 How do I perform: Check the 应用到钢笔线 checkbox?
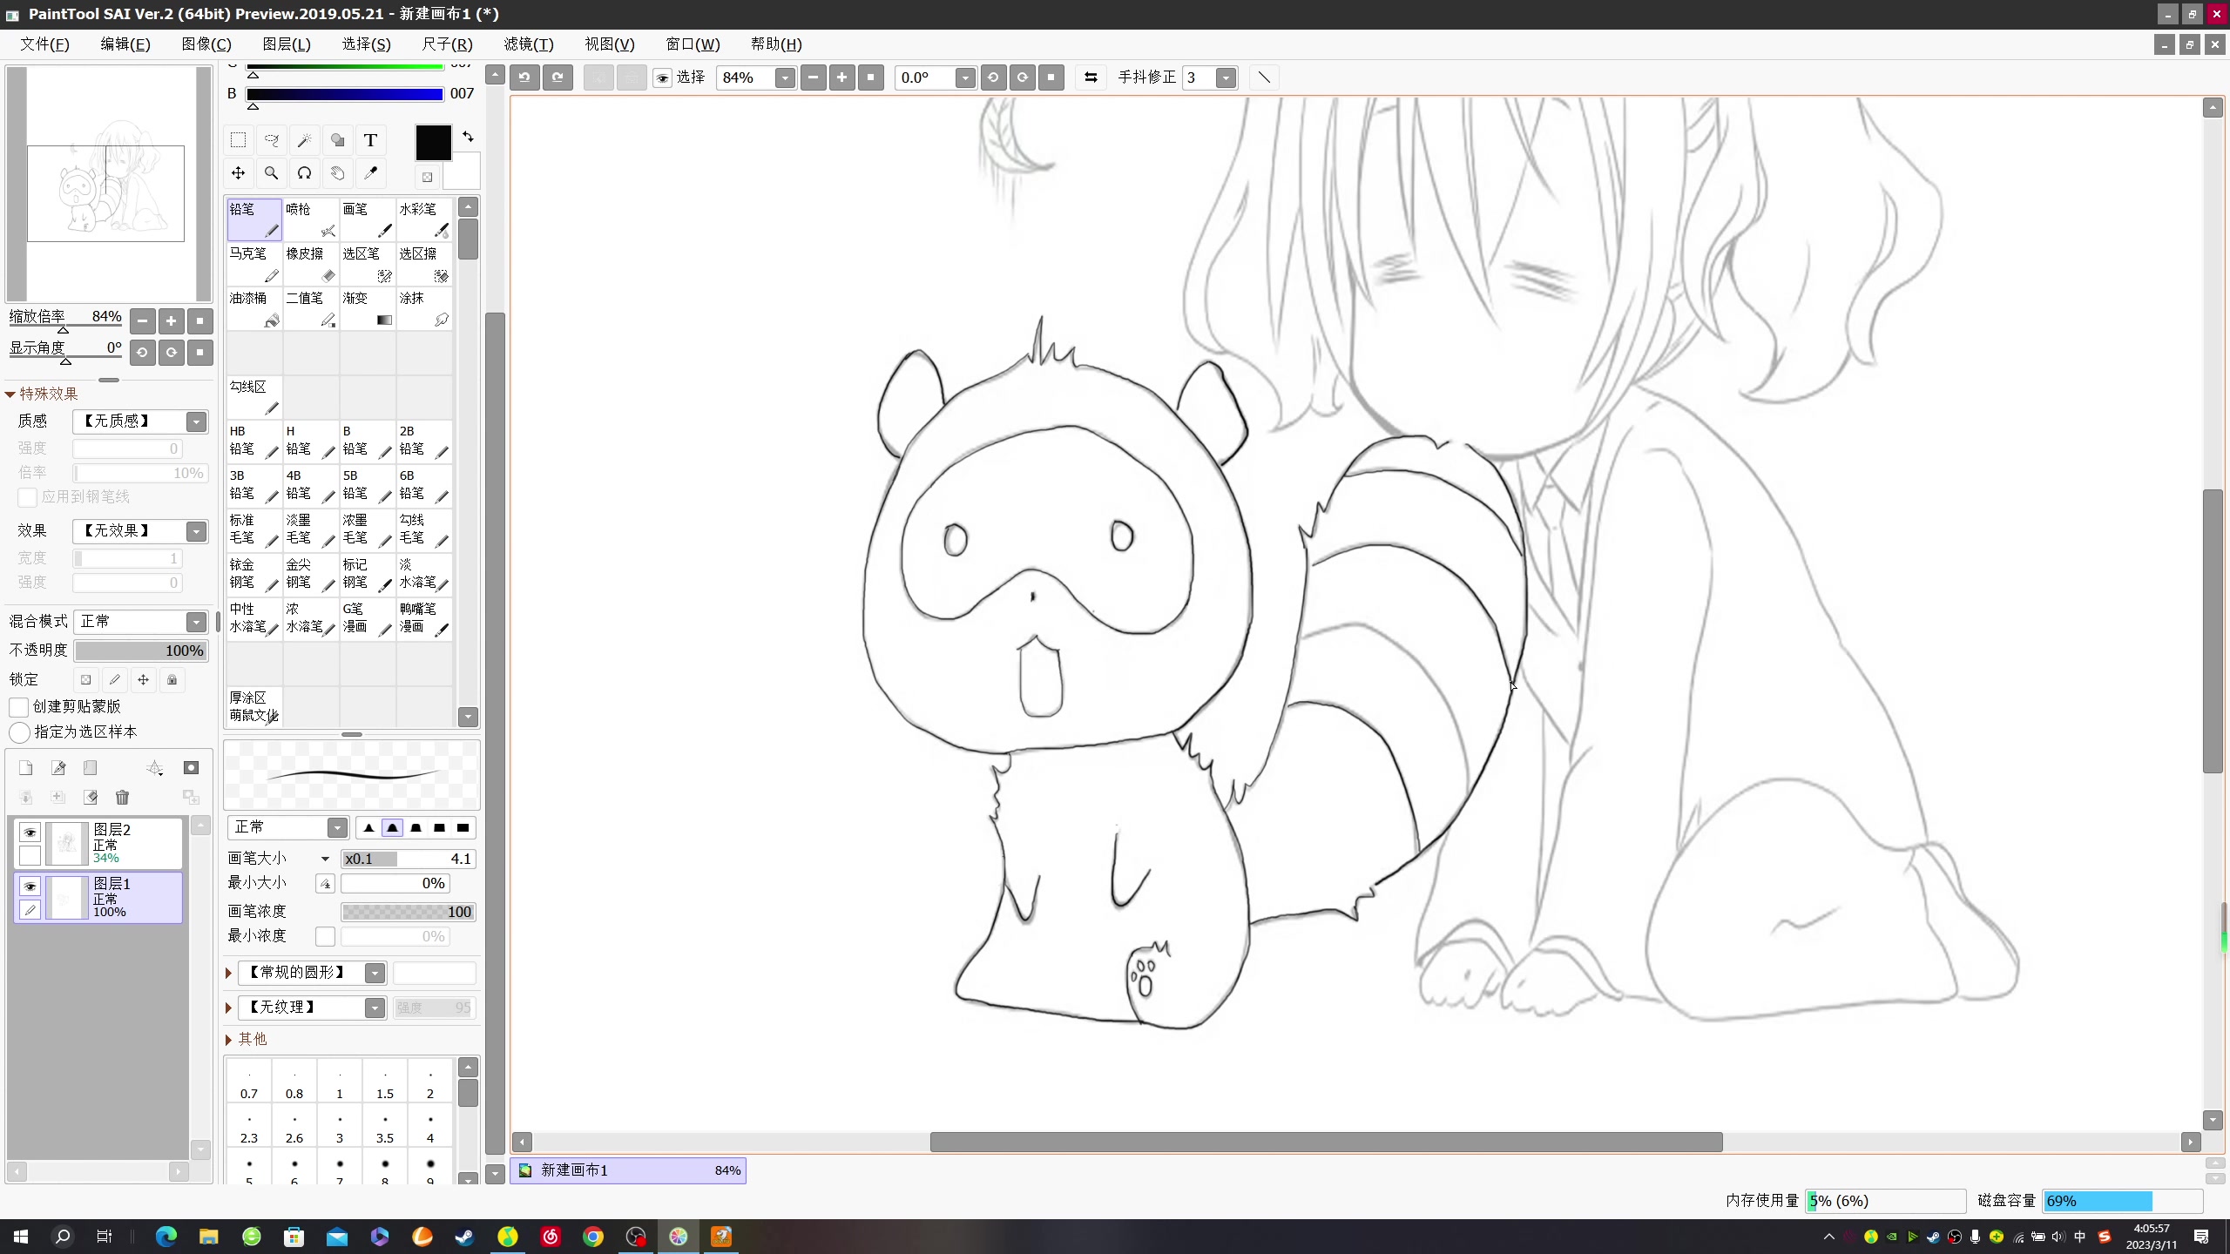(x=27, y=497)
